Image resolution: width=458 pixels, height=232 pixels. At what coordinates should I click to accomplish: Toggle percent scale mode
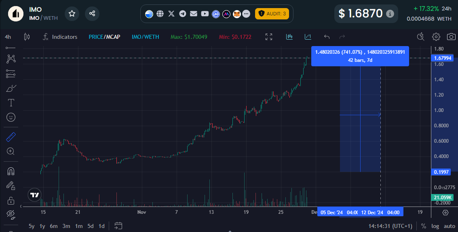click(424, 226)
